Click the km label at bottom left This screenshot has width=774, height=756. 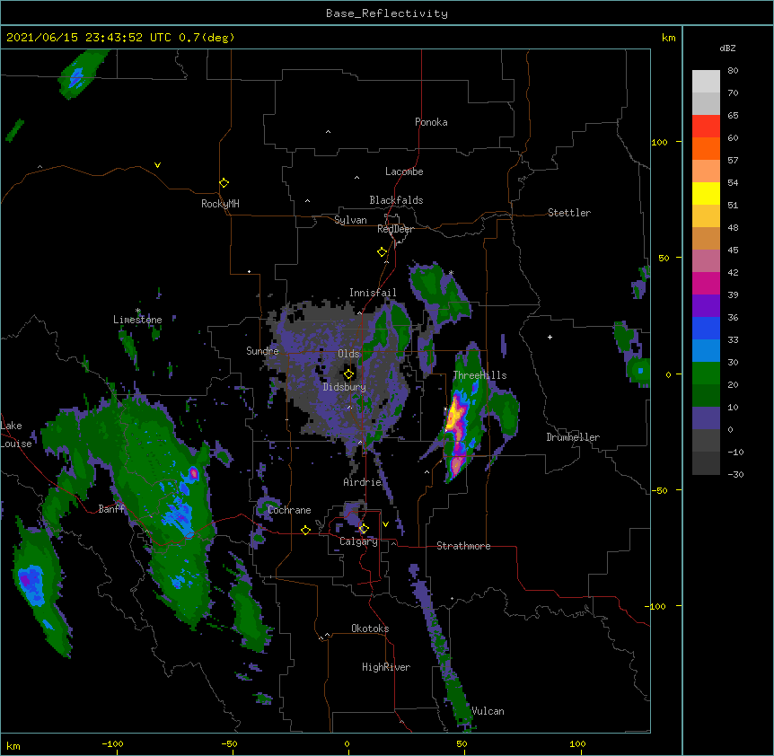coord(13,745)
